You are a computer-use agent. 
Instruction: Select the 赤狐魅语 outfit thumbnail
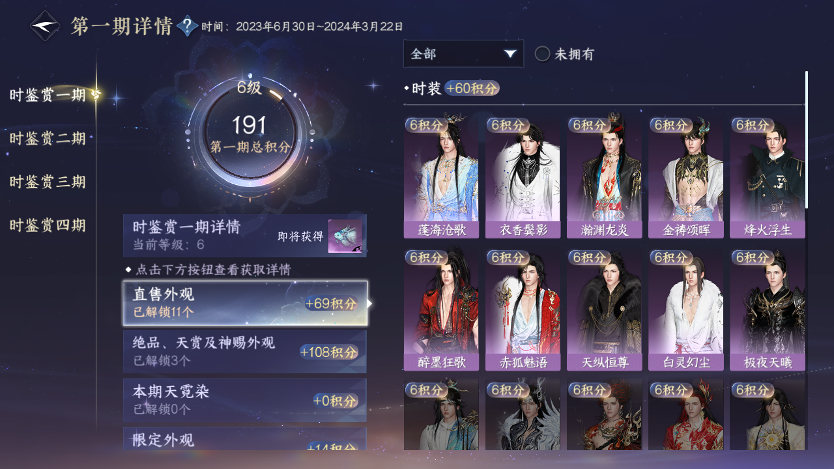[x=523, y=311]
